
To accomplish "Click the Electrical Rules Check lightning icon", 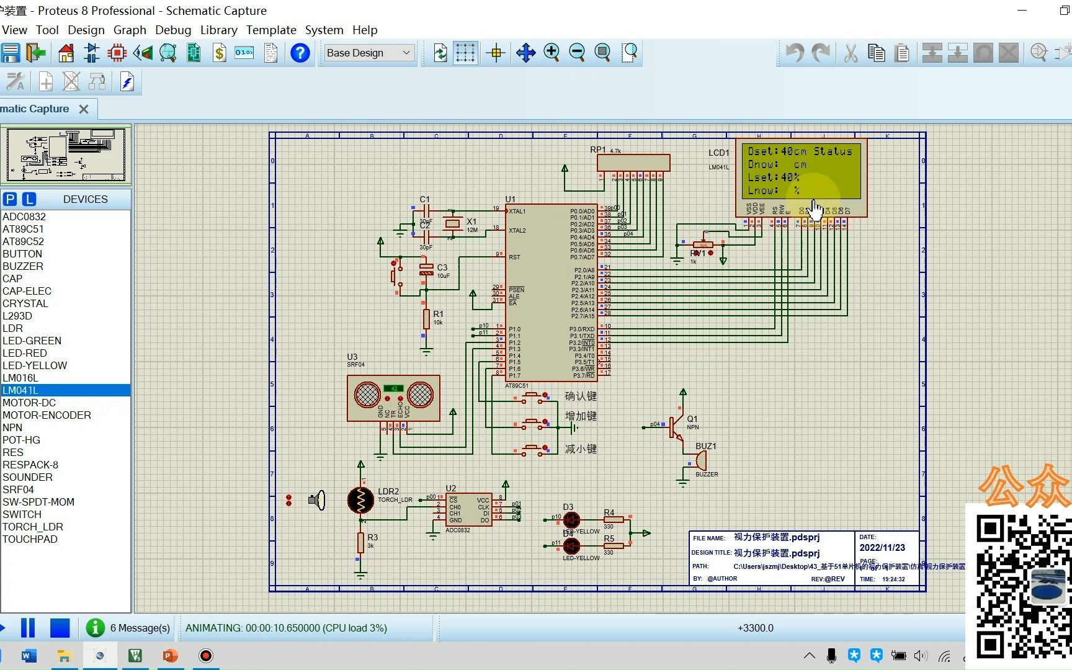I will (x=127, y=81).
